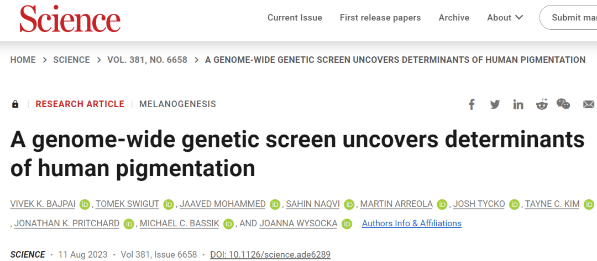597x261 pixels.
Task: Go to HOME breadcrumb
Action: pos(23,60)
